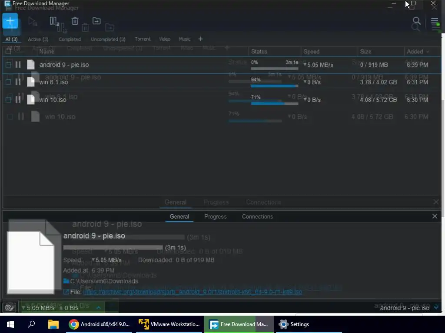Click file icon of android 9 - pie.iso row
Image resolution: width=445 pixels, height=333 pixels.
[x=31, y=65]
